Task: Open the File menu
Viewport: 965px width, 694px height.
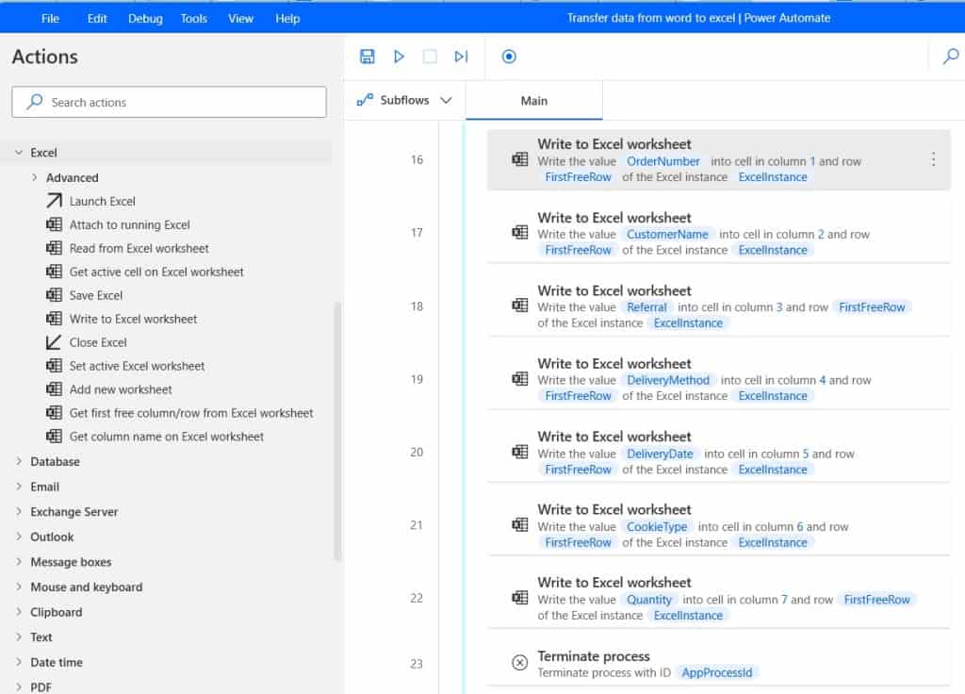Action: 50,19
